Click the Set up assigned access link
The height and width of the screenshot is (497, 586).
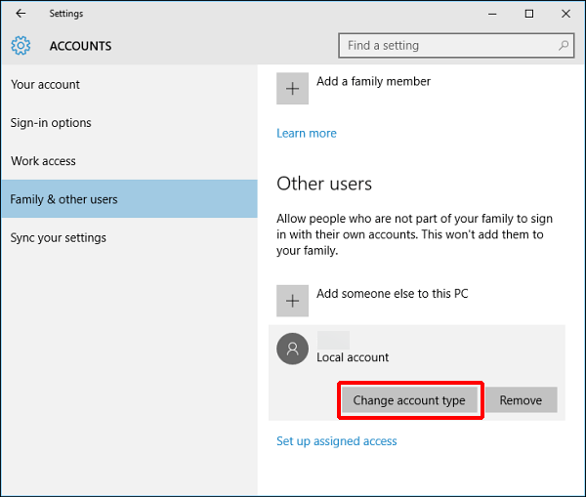337,441
